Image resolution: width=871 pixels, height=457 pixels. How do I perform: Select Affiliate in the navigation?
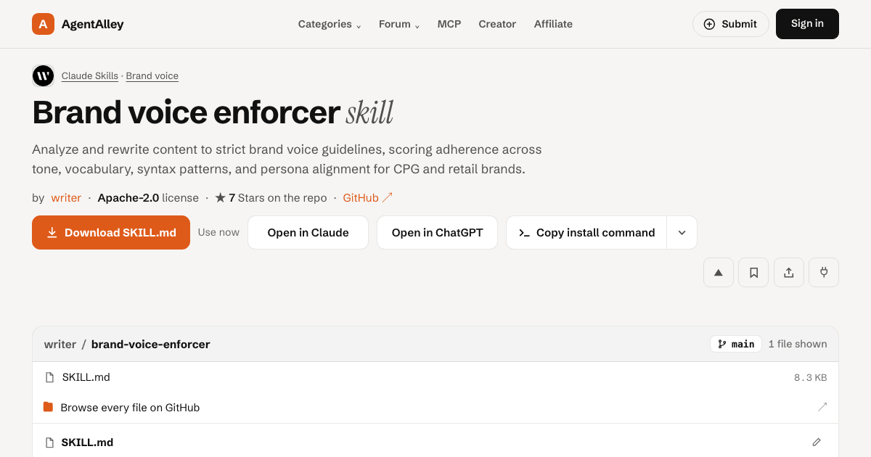[x=553, y=24]
